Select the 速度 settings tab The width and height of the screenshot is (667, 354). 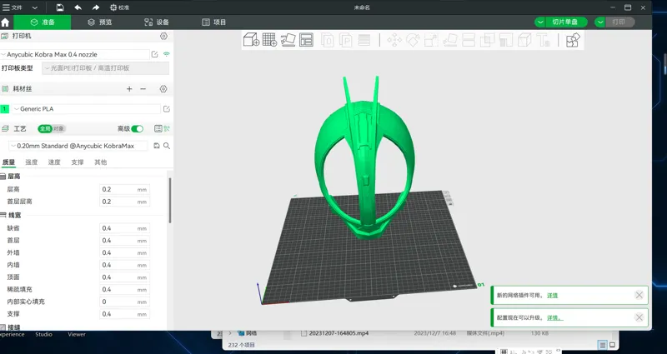pyautogui.click(x=54, y=162)
